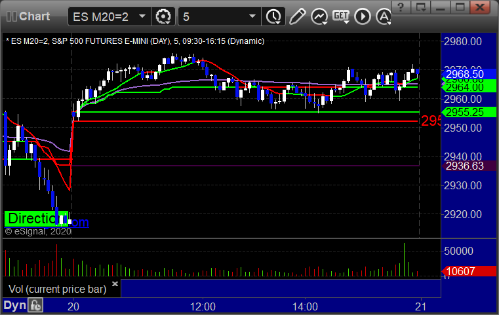Click the question mark help button
This screenshot has width=499, height=315.
click(x=401, y=7)
